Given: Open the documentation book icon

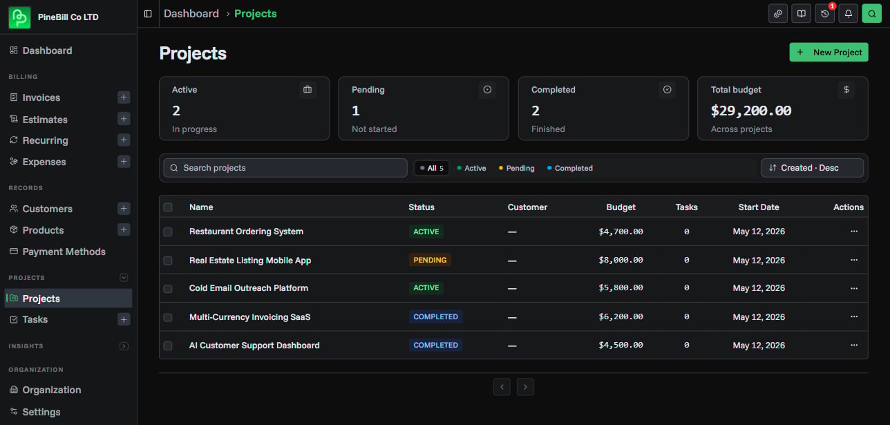Looking at the screenshot, I should point(802,14).
